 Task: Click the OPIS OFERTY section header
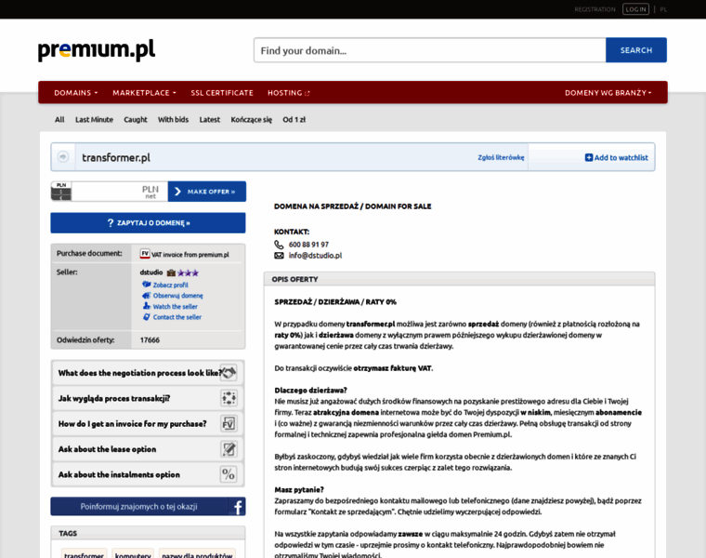tap(459, 279)
